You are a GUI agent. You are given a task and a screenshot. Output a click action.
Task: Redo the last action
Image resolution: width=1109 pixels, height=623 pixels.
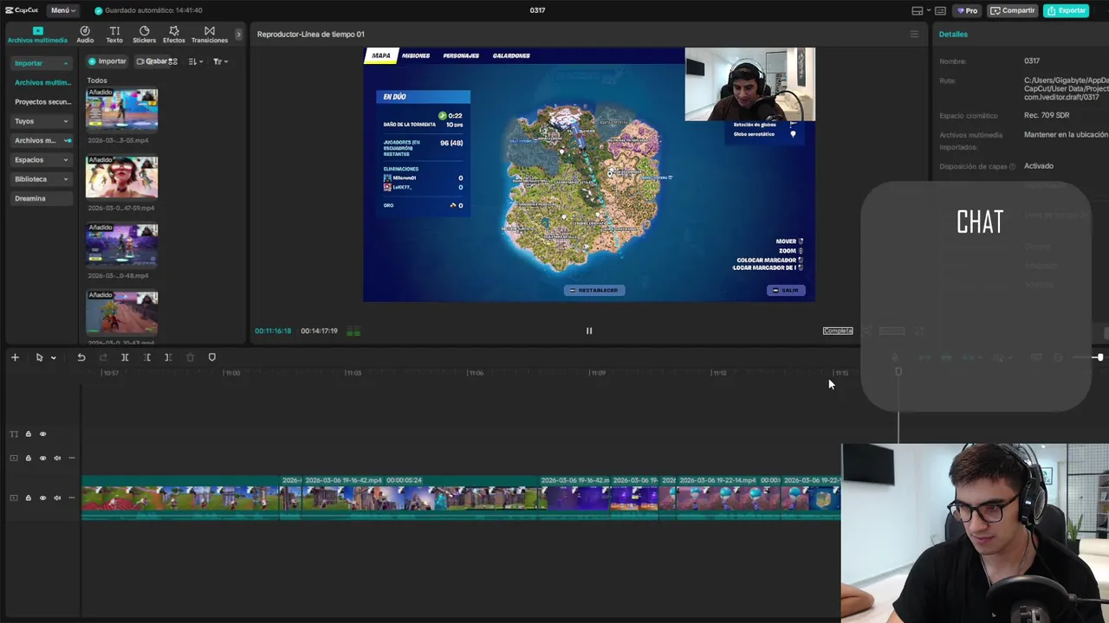[x=103, y=357]
